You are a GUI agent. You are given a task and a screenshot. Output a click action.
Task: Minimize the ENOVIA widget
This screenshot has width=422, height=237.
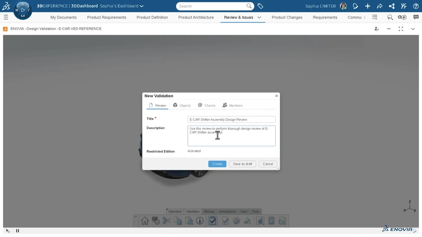point(389,29)
